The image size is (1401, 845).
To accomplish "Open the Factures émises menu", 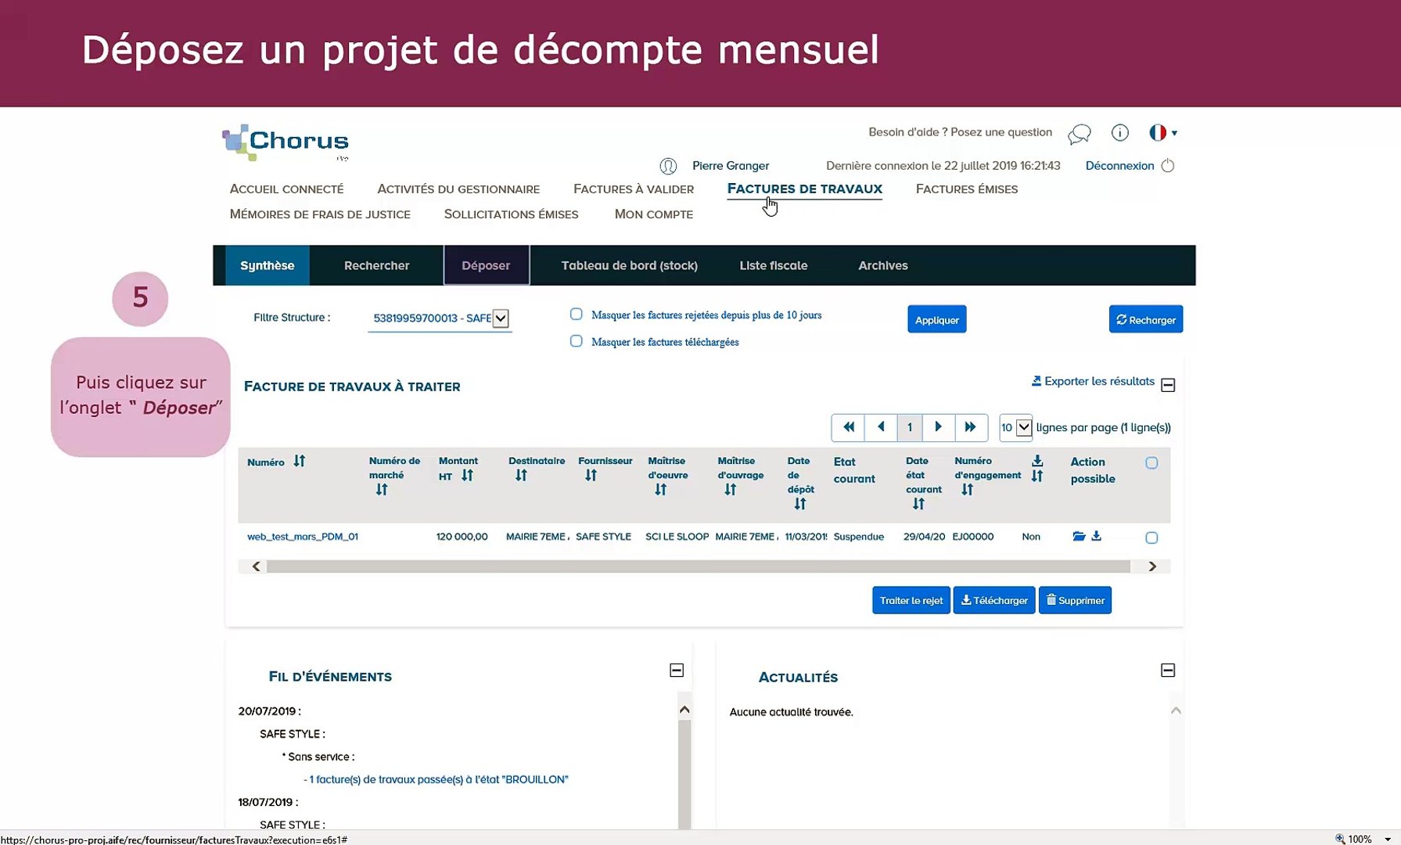I will click(967, 189).
